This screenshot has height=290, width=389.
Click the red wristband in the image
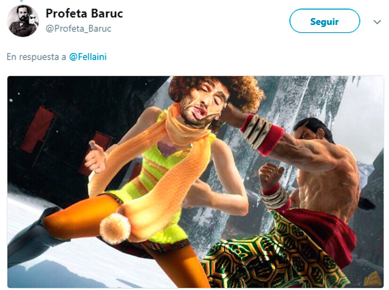[263, 135]
